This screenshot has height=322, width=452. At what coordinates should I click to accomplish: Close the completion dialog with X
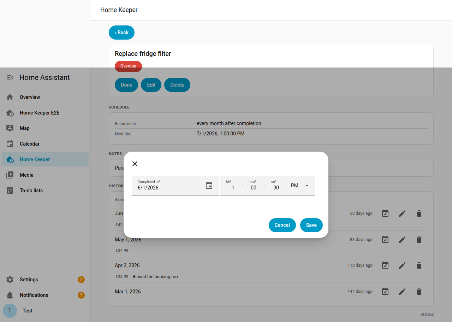(135, 164)
